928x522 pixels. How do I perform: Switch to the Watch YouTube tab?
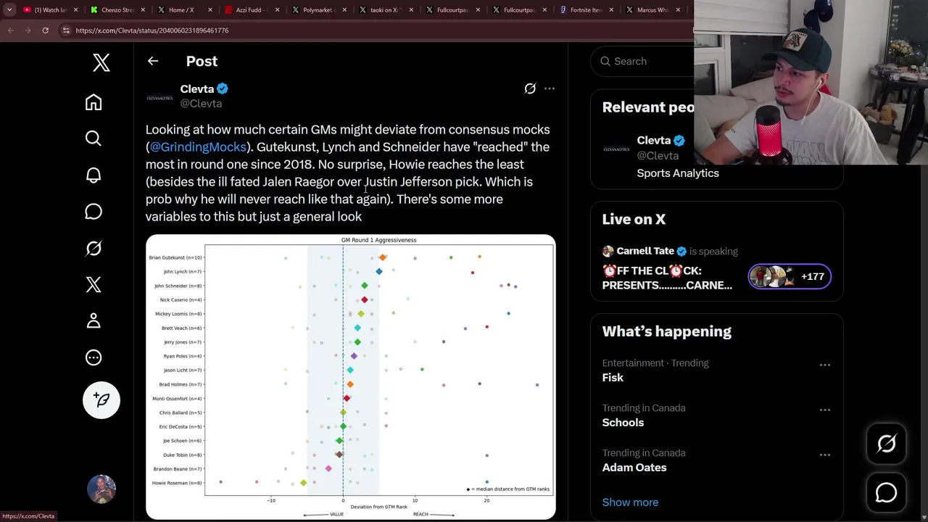pyautogui.click(x=50, y=10)
